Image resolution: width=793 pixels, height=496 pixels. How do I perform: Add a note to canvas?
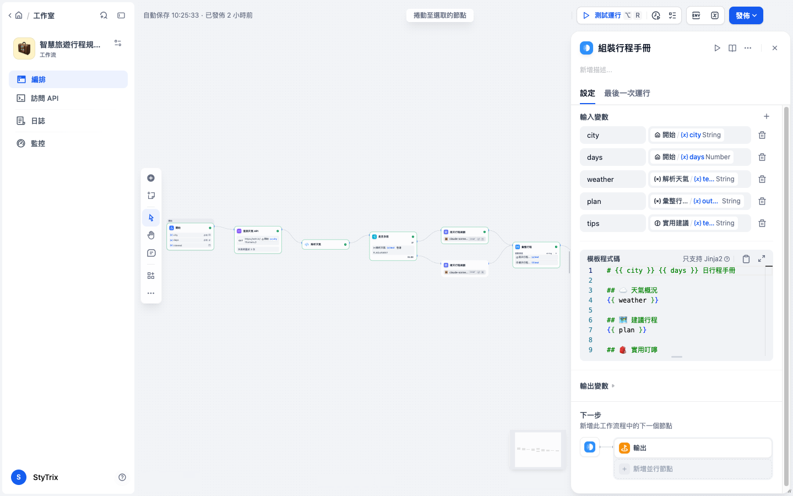point(151,196)
